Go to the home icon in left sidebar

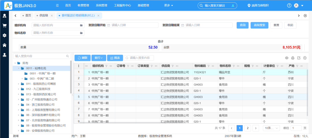pos(4,45)
